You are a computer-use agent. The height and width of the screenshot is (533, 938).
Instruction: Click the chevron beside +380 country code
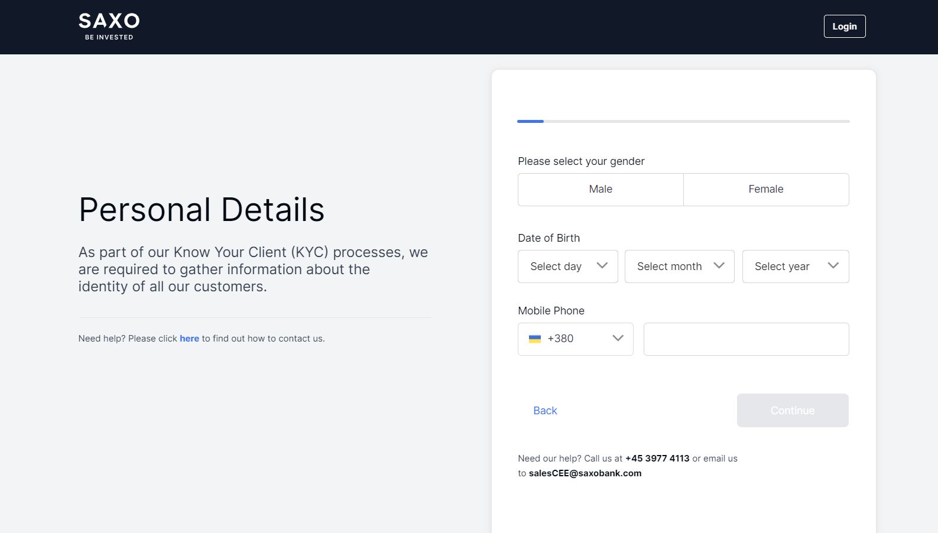click(x=618, y=339)
